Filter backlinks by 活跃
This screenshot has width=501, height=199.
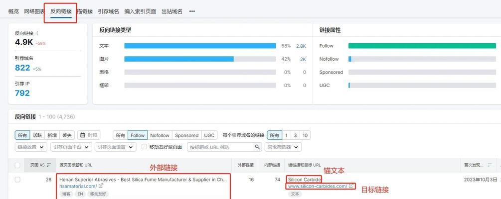point(37,135)
